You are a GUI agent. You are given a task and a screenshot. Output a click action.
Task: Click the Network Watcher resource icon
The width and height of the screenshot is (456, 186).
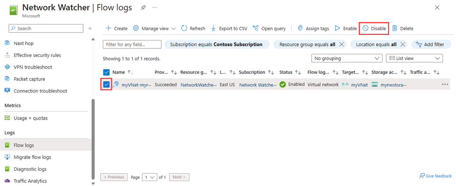13,9
